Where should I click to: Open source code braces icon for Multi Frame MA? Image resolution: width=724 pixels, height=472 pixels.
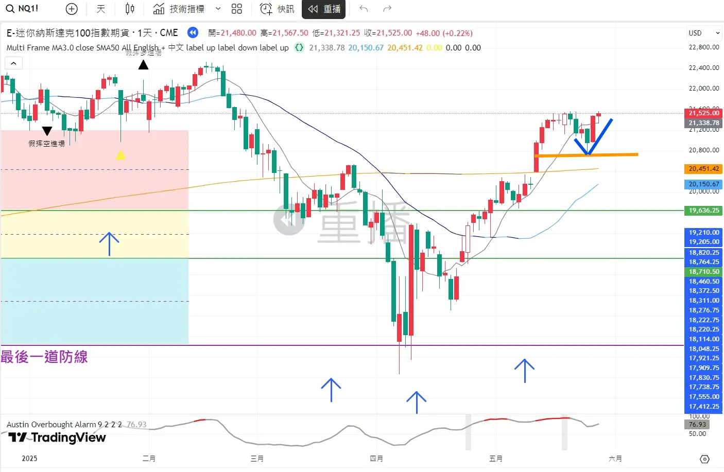[299, 48]
